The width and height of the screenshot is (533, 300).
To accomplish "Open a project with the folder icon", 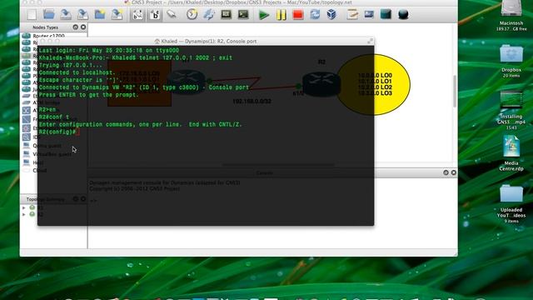I will pos(48,14).
